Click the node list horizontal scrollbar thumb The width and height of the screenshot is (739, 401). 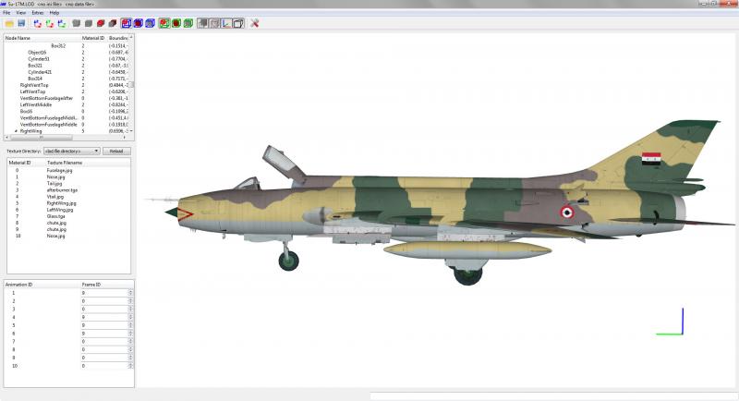42,138
